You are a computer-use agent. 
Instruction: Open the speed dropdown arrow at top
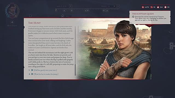114,6
